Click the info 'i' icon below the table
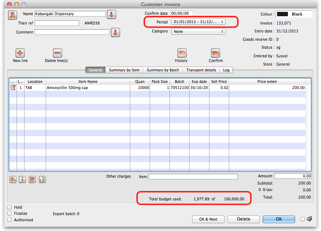 click(22, 179)
